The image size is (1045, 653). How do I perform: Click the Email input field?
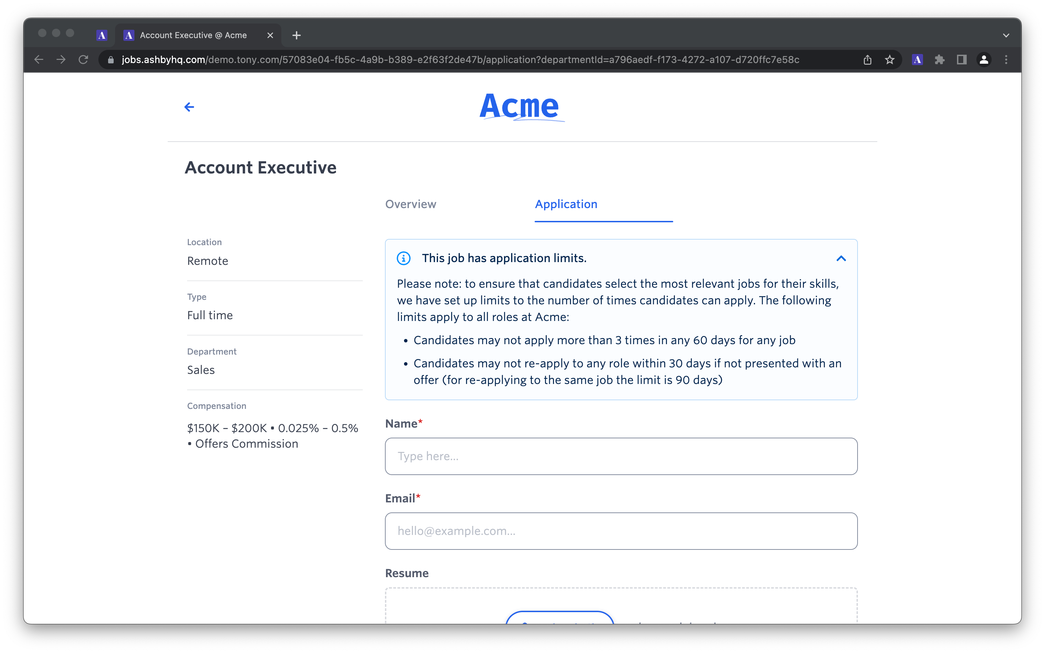coord(621,530)
